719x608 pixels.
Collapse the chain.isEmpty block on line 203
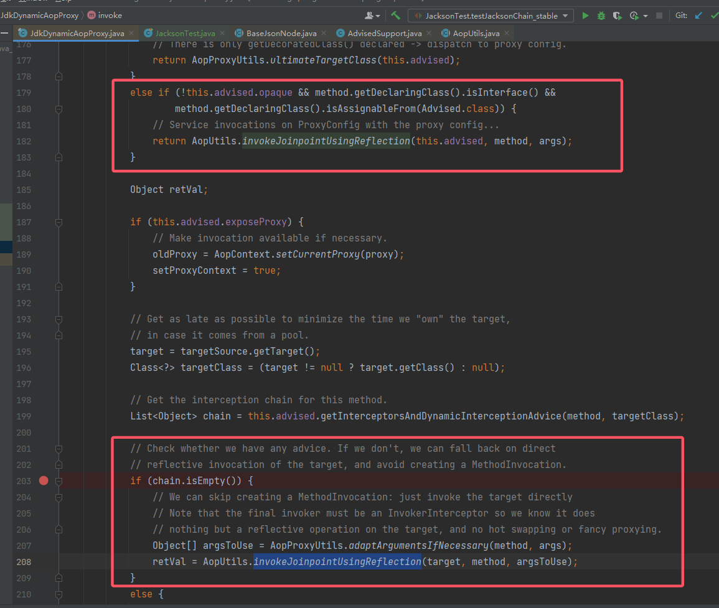point(59,481)
